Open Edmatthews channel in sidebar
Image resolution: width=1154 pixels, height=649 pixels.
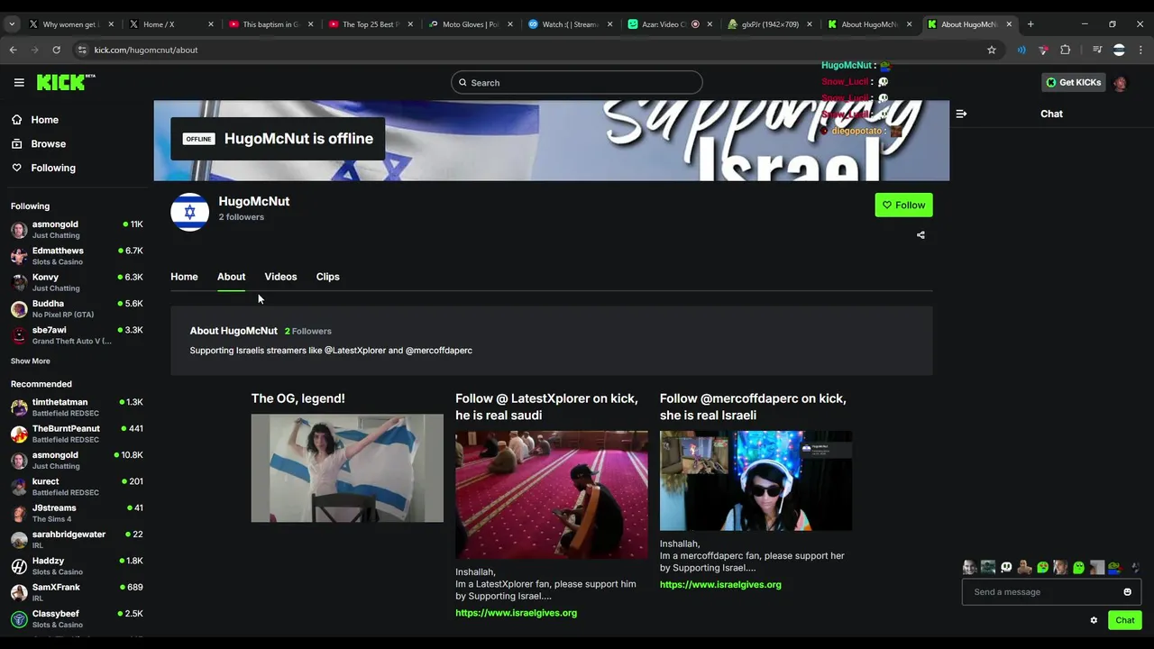(77, 256)
